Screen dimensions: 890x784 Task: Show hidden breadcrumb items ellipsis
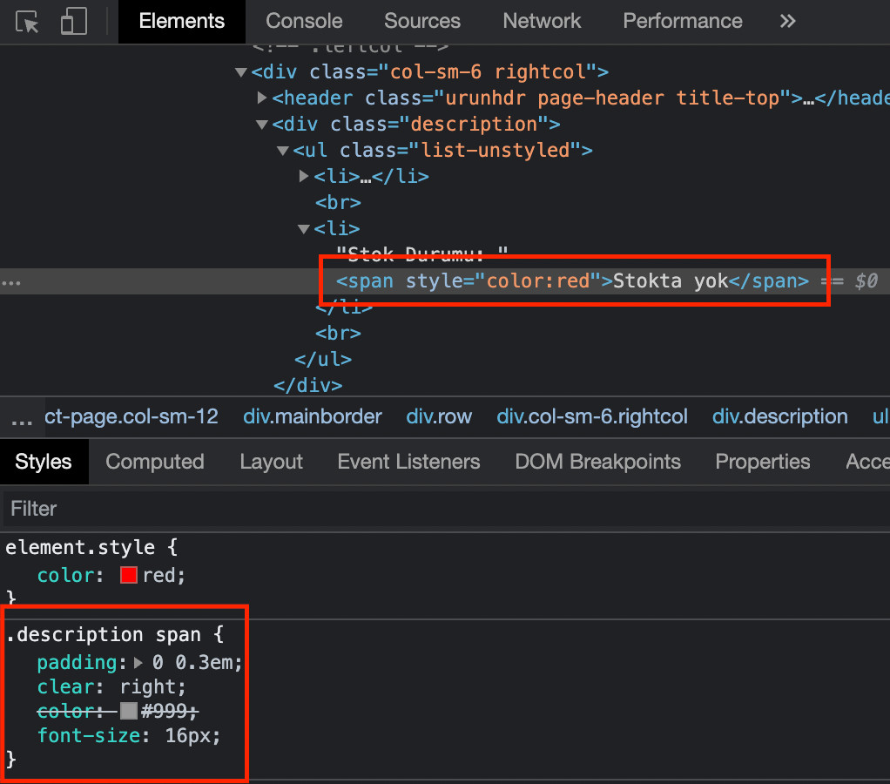[22, 422]
